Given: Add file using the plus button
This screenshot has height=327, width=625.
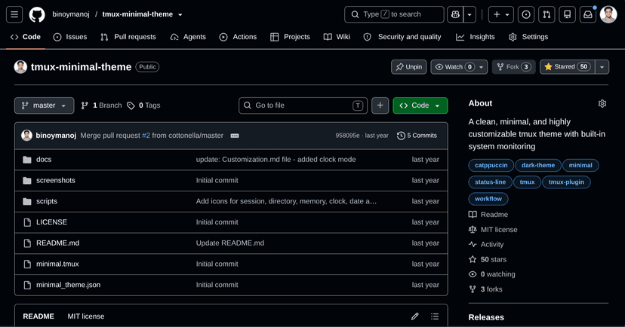Looking at the screenshot, I should [x=380, y=105].
